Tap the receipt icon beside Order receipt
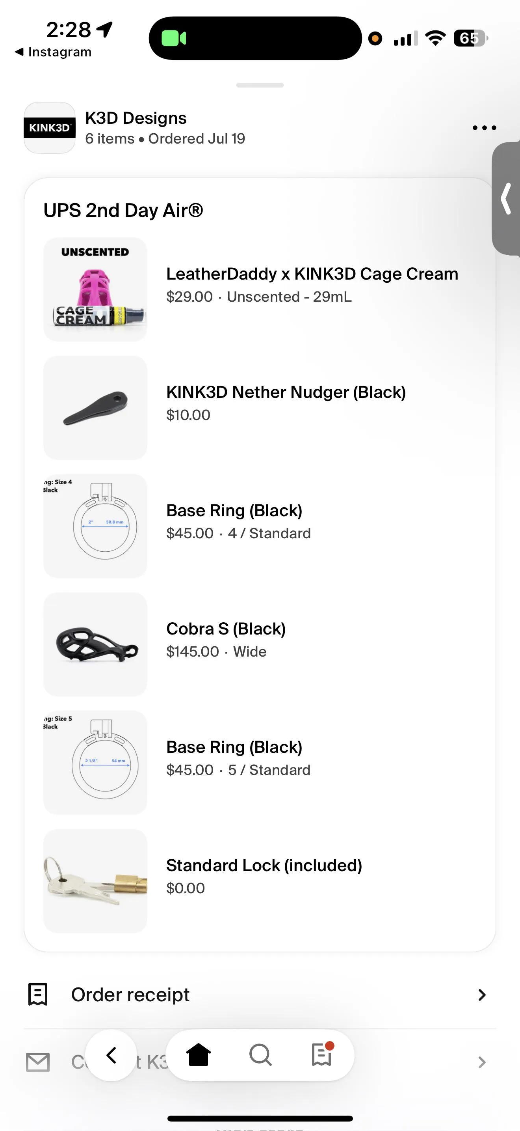 pyautogui.click(x=38, y=995)
